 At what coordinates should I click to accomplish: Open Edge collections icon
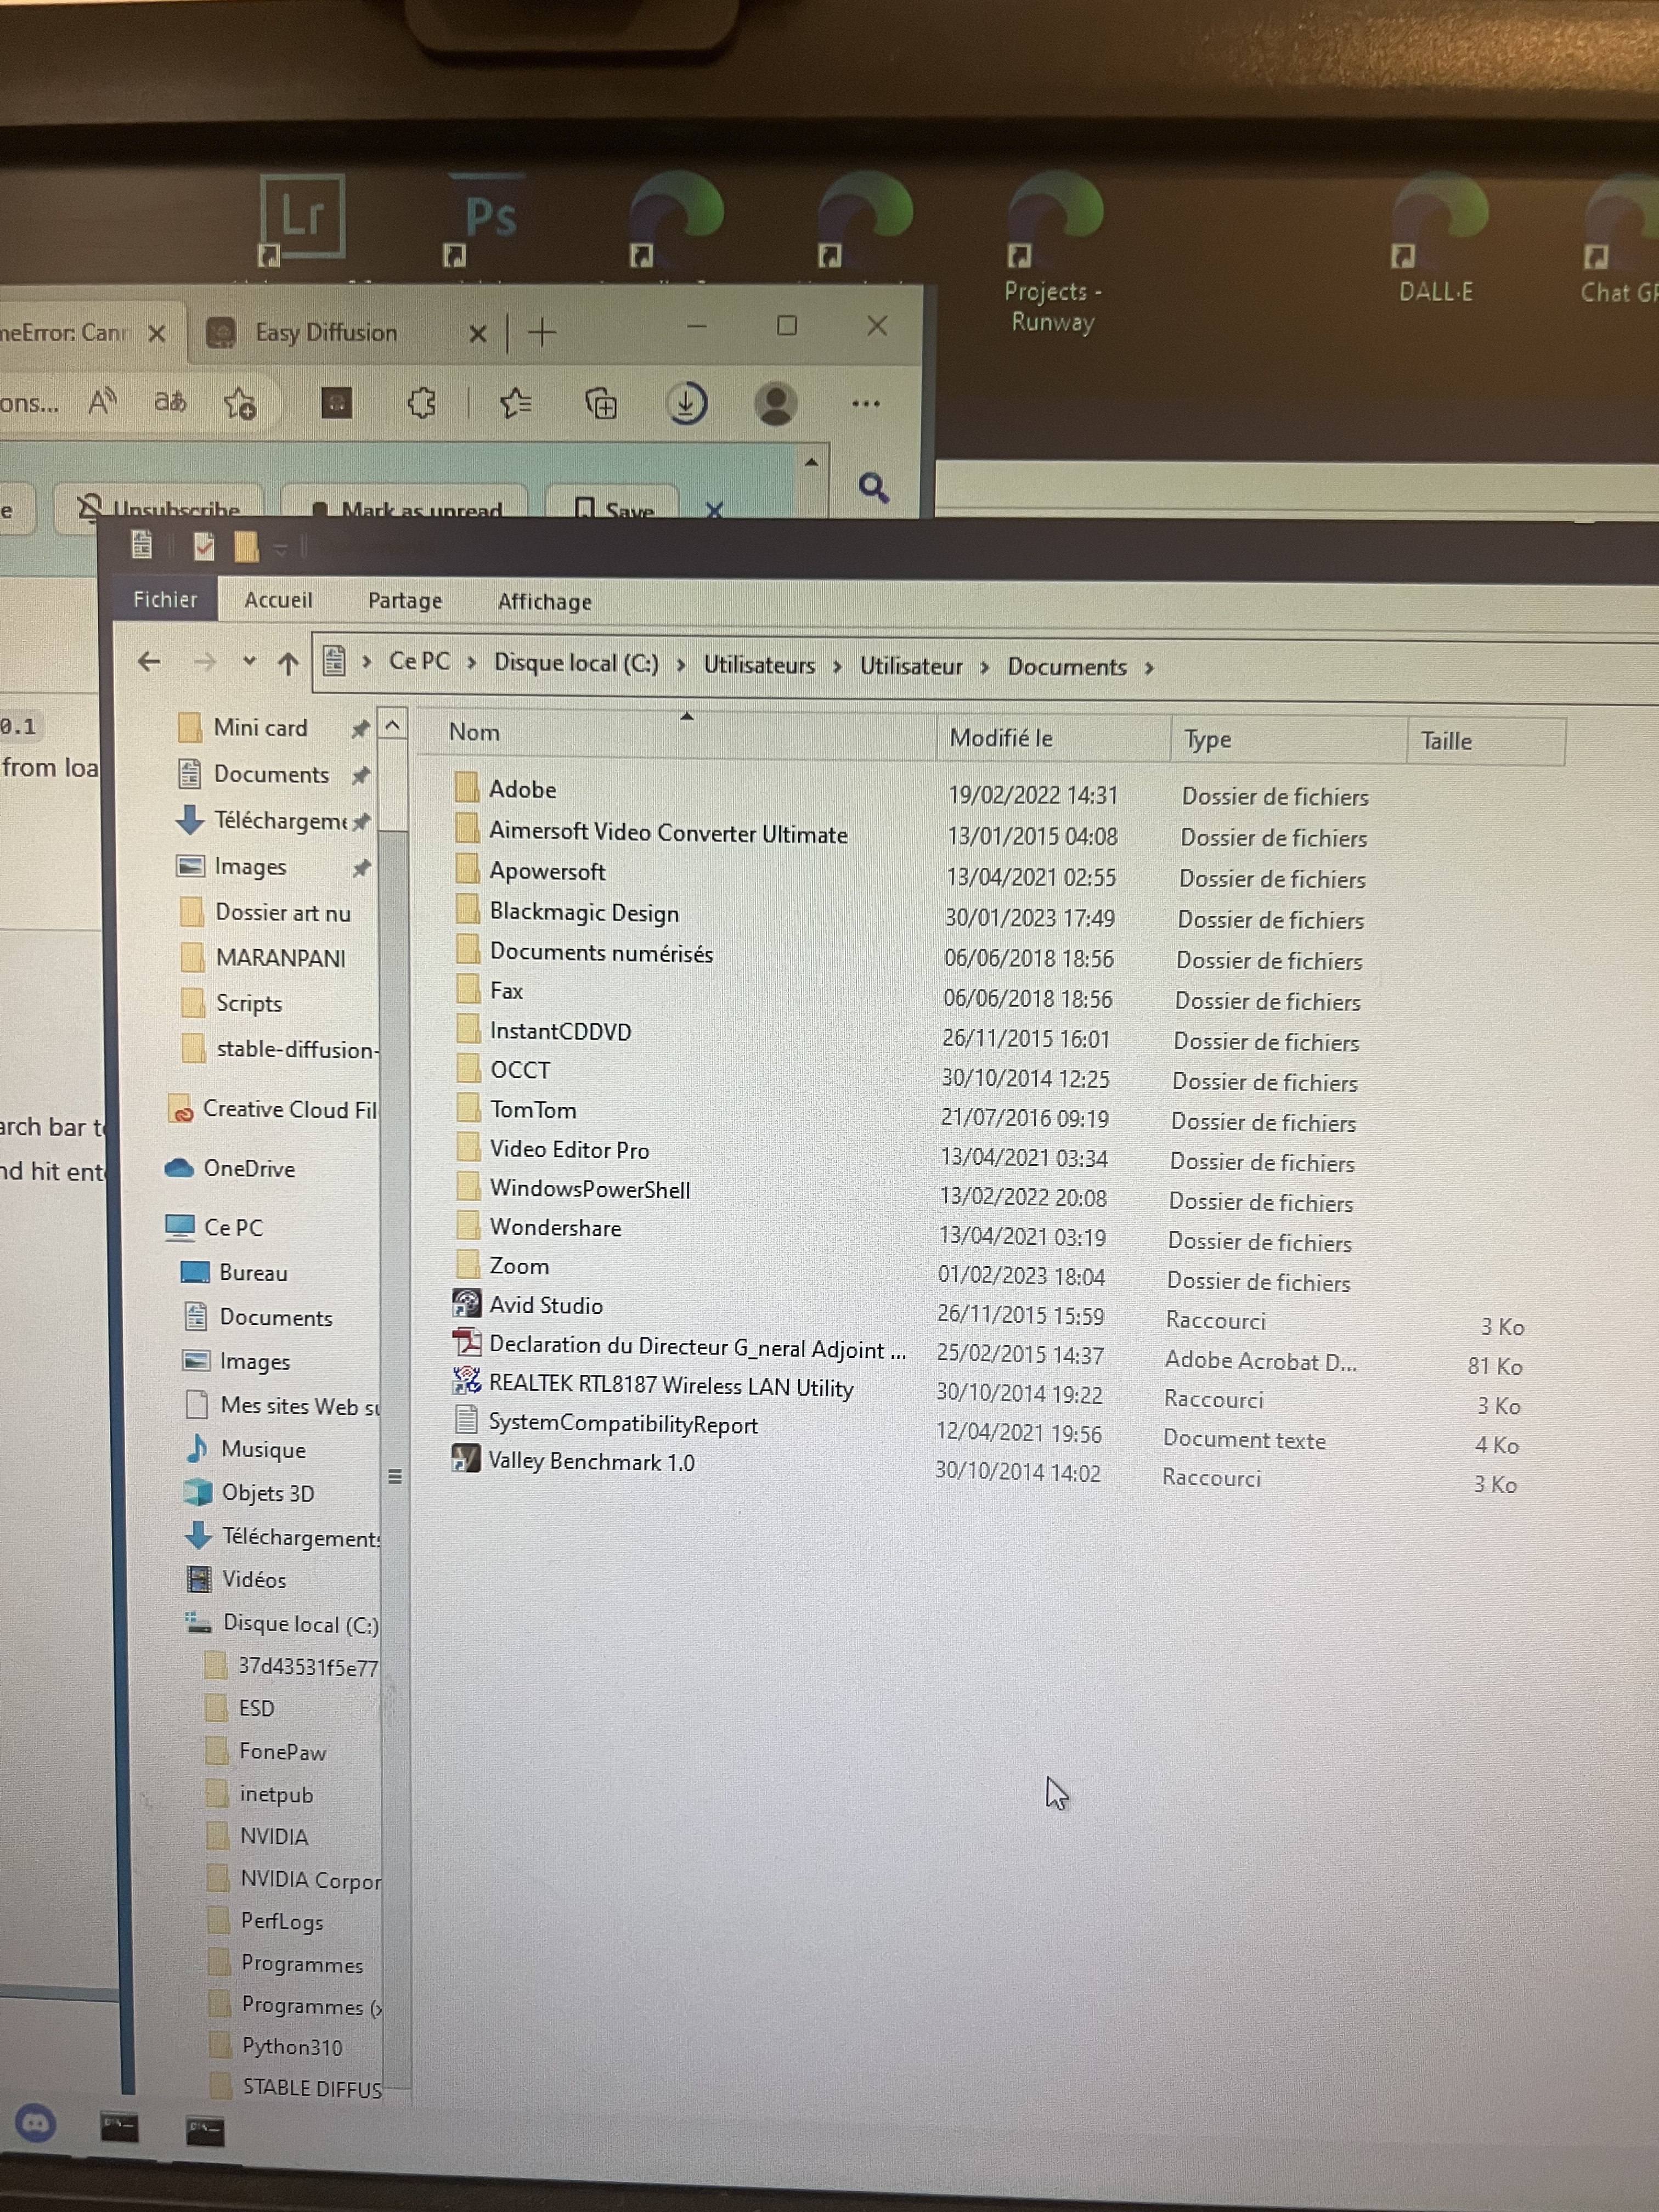coord(601,403)
